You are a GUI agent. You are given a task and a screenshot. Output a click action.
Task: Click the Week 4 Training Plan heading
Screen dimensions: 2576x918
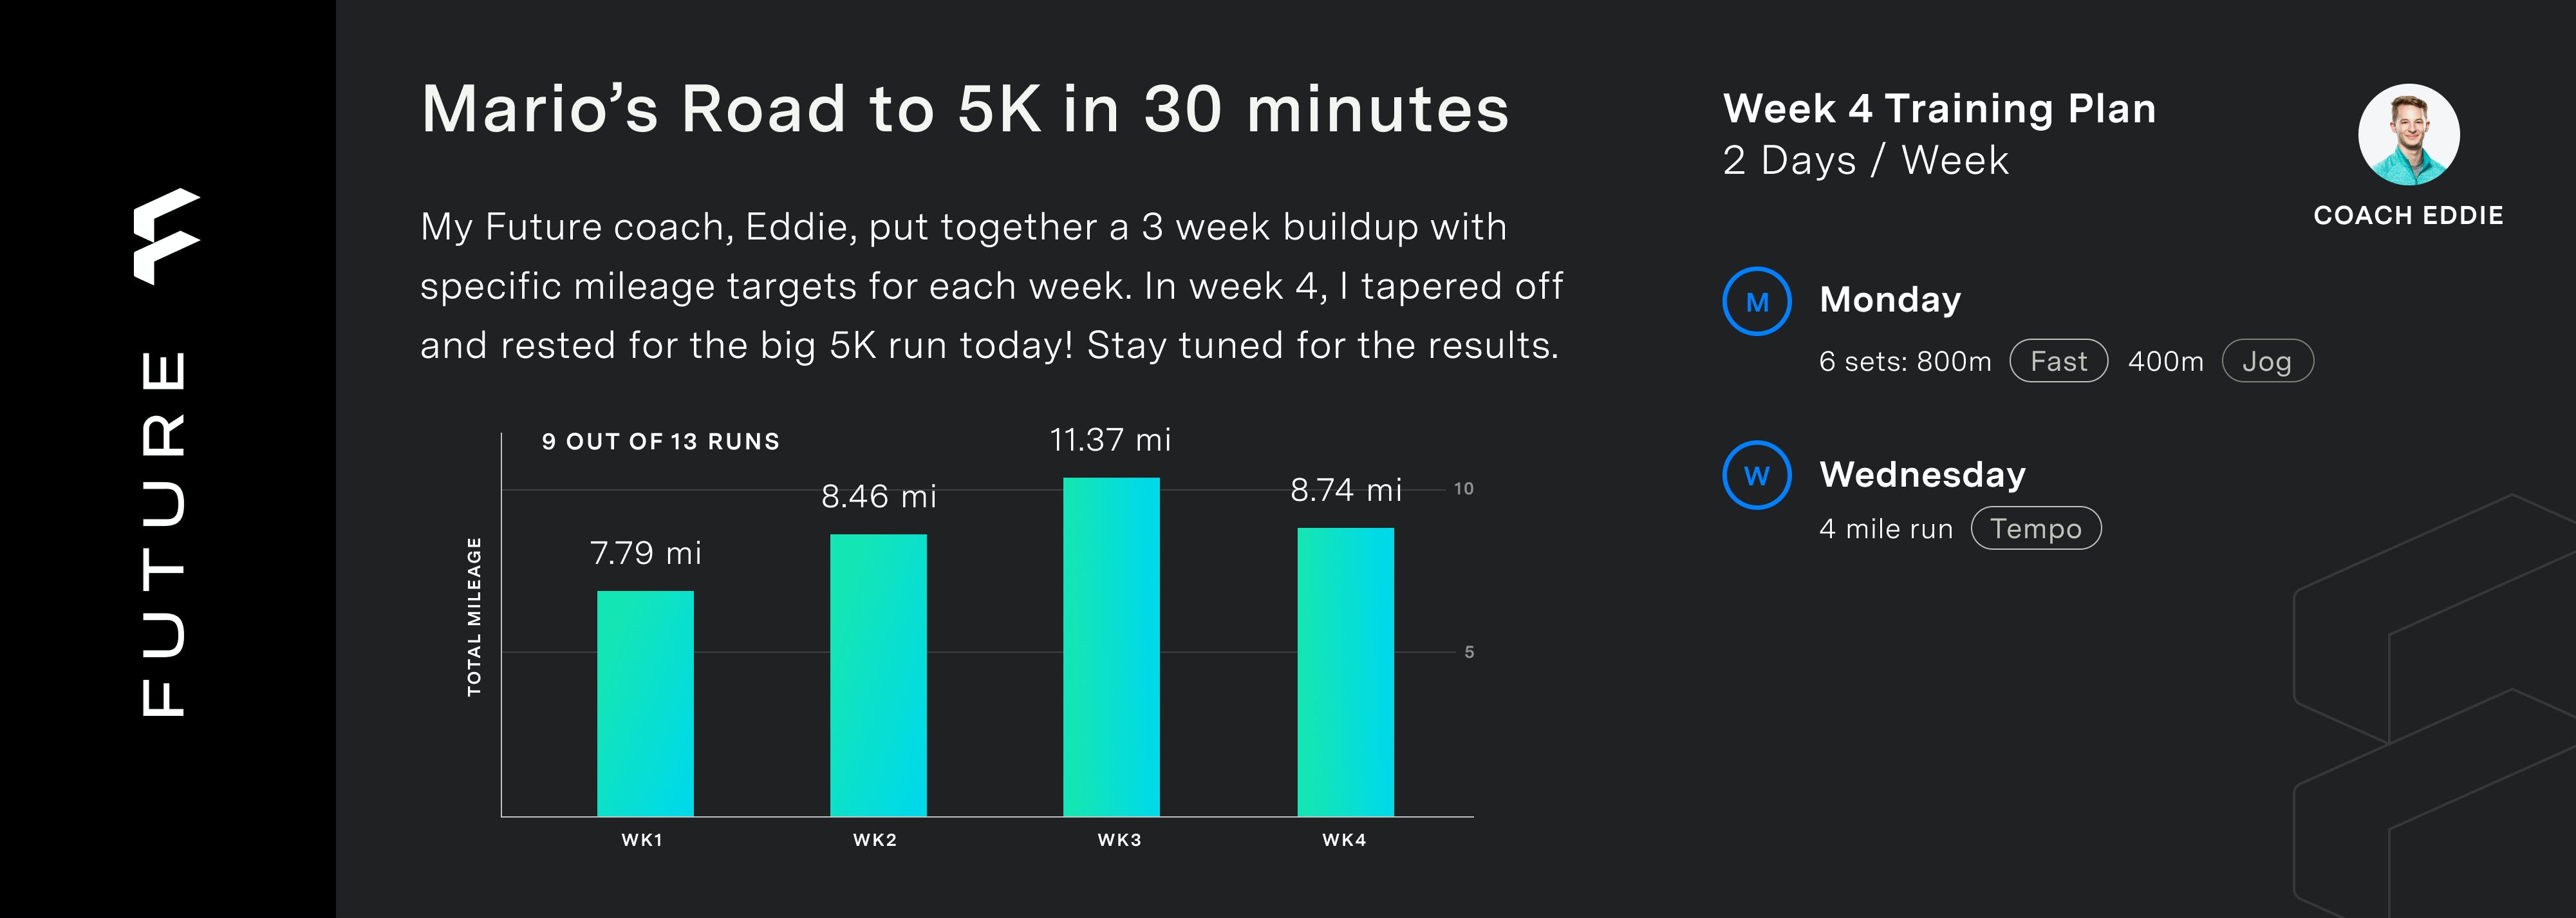(1939, 108)
